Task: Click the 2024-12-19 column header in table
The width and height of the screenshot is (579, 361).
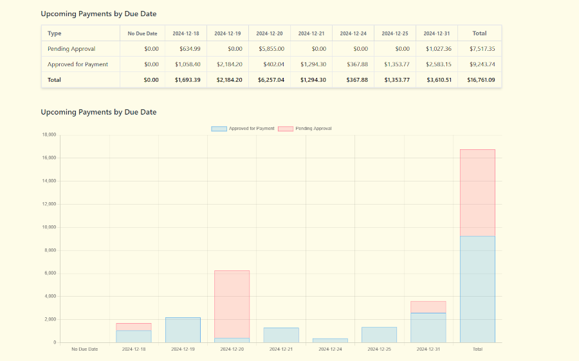Action: pyautogui.click(x=228, y=33)
